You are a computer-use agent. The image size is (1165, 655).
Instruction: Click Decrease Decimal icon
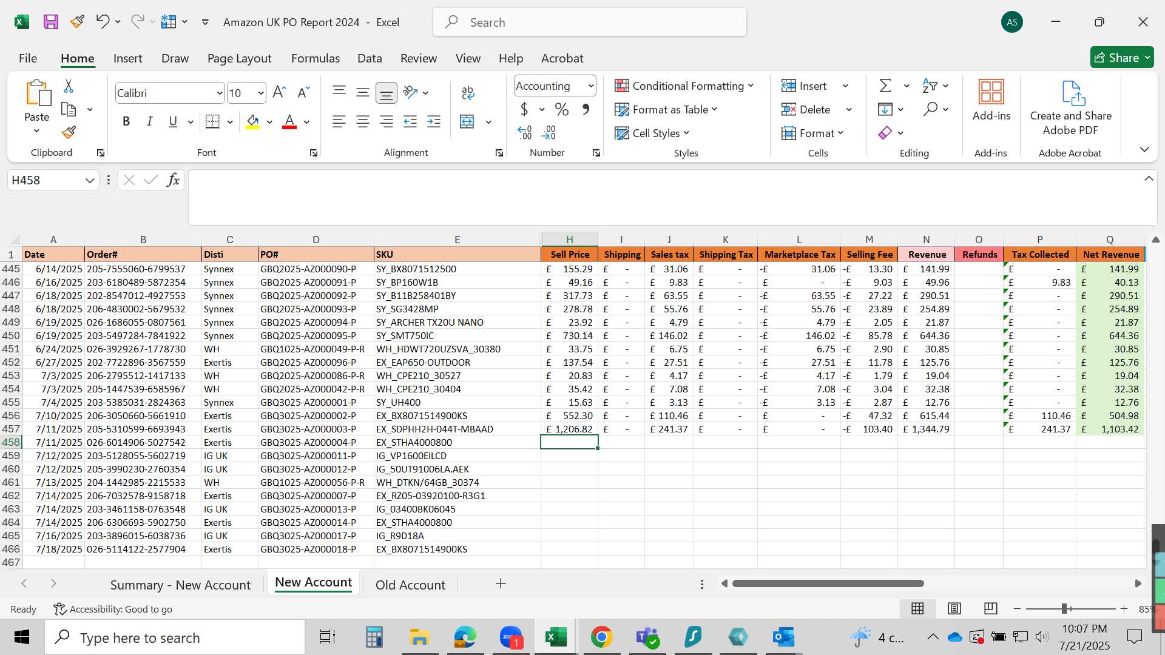[x=549, y=132]
